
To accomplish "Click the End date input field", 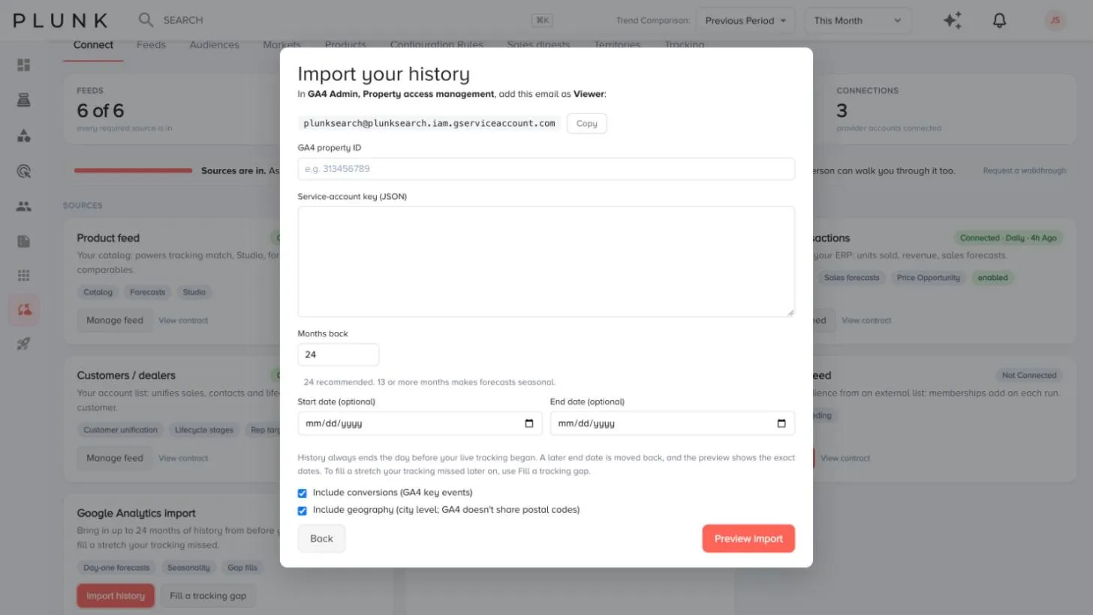I will tap(672, 424).
